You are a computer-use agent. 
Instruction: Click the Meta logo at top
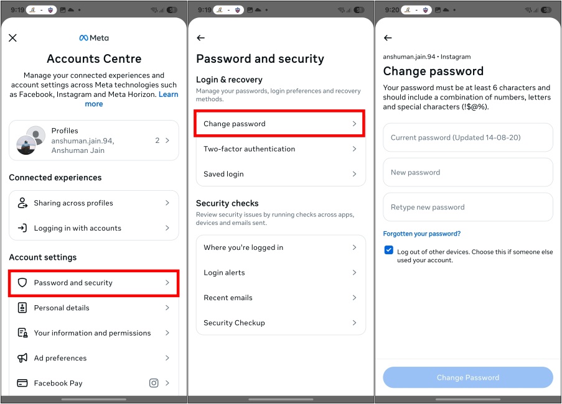click(93, 37)
